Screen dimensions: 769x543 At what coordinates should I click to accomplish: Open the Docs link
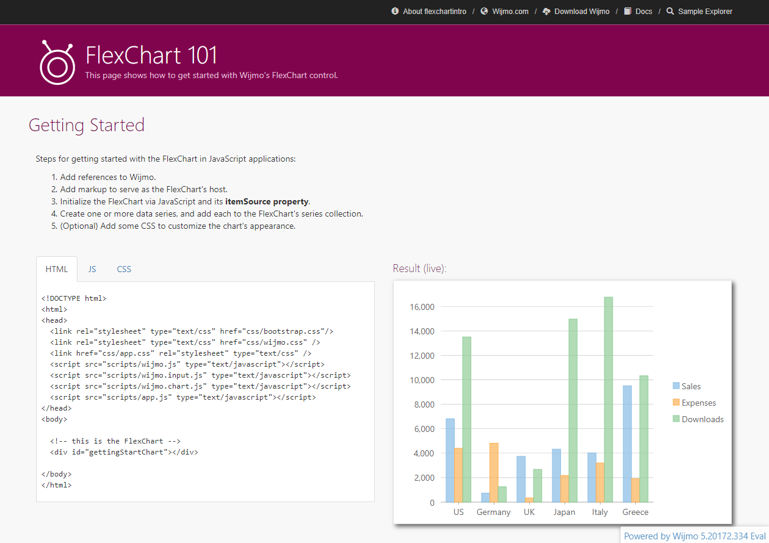coord(643,12)
